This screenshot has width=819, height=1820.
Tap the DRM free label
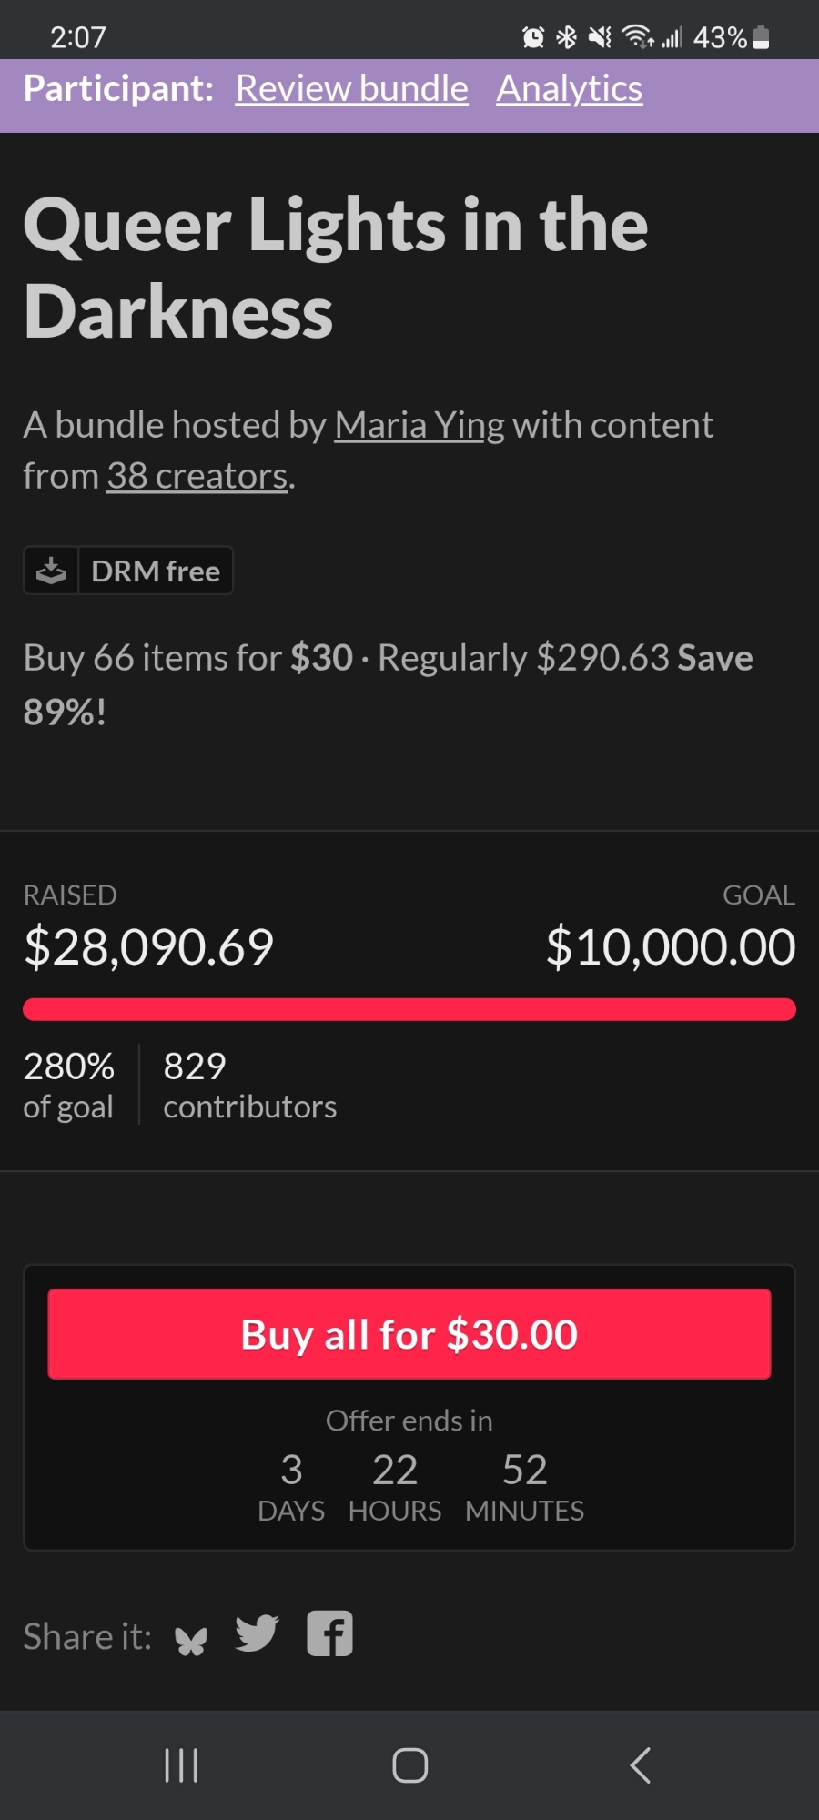click(156, 571)
